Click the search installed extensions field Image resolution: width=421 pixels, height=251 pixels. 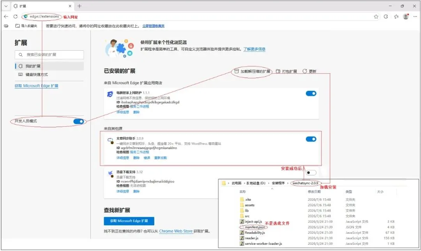(x=49, y=55)
